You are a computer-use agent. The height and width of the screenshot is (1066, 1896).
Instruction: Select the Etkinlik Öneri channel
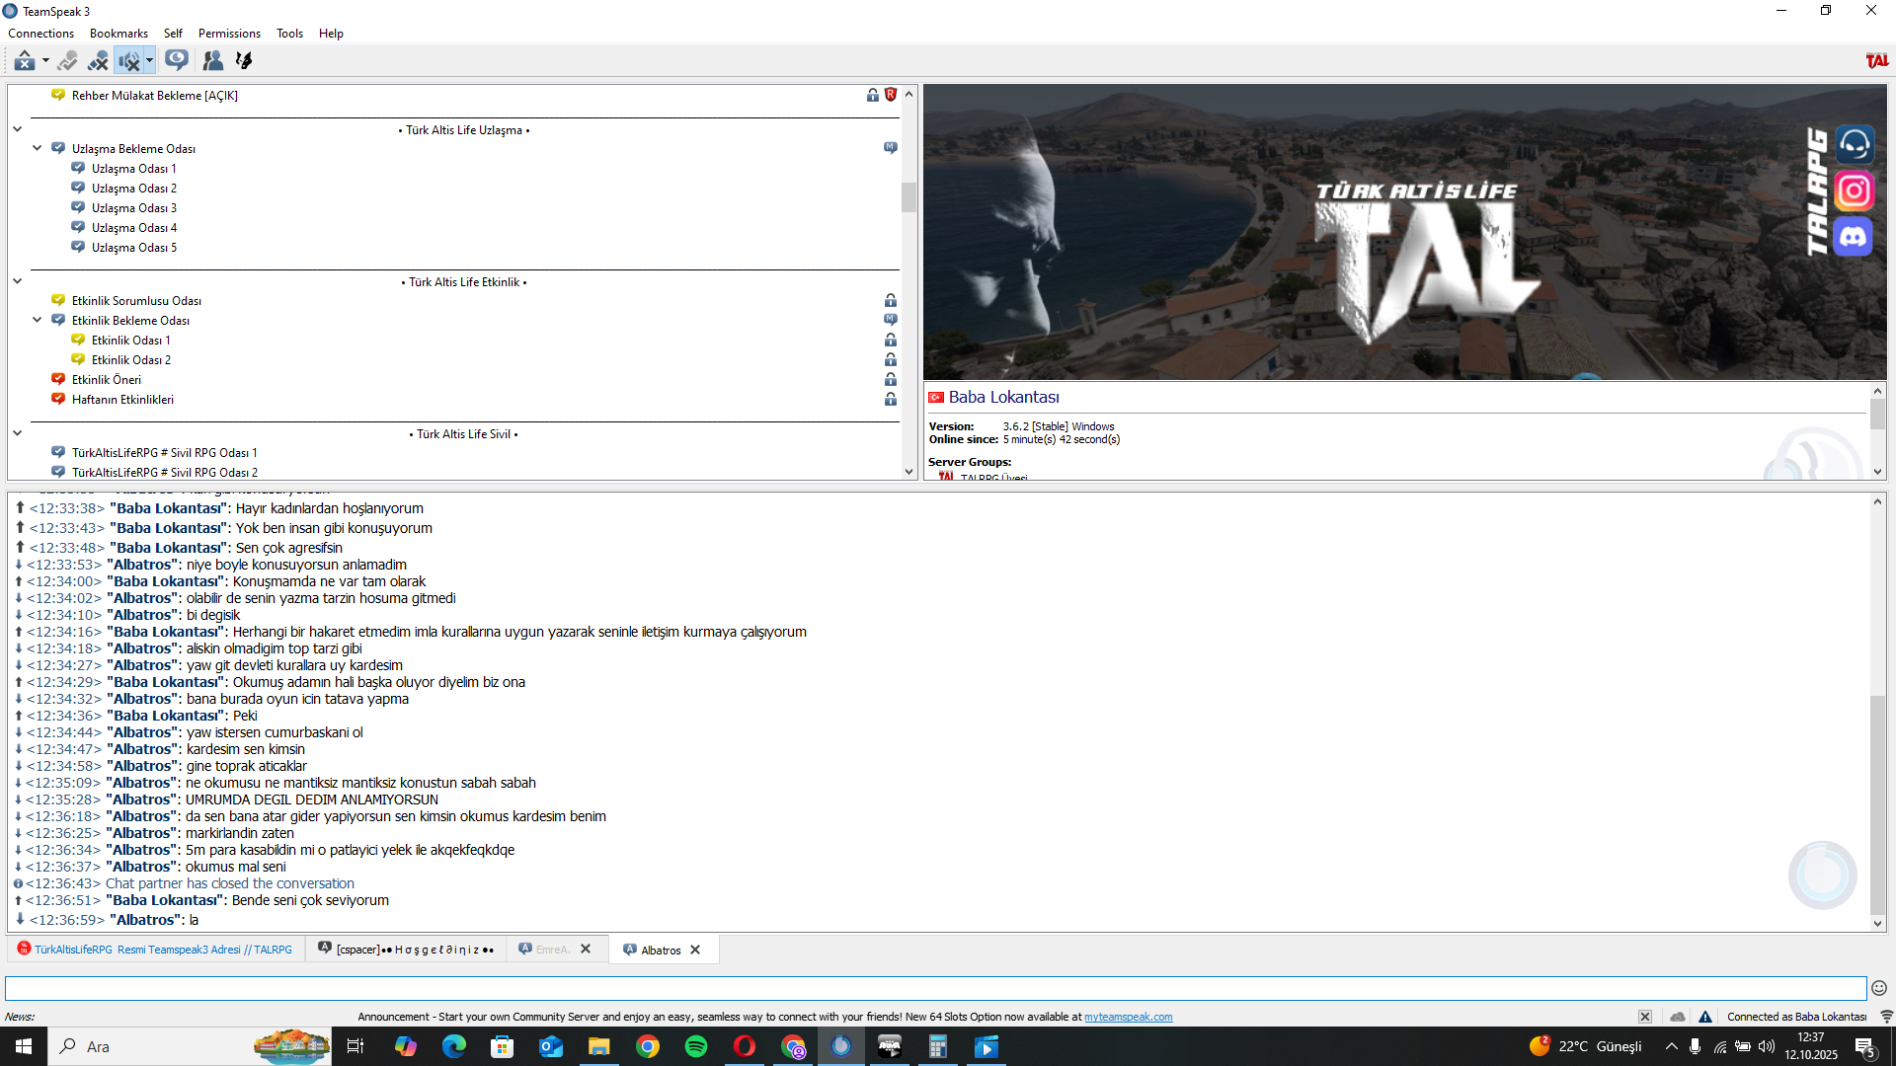point(107,380)
